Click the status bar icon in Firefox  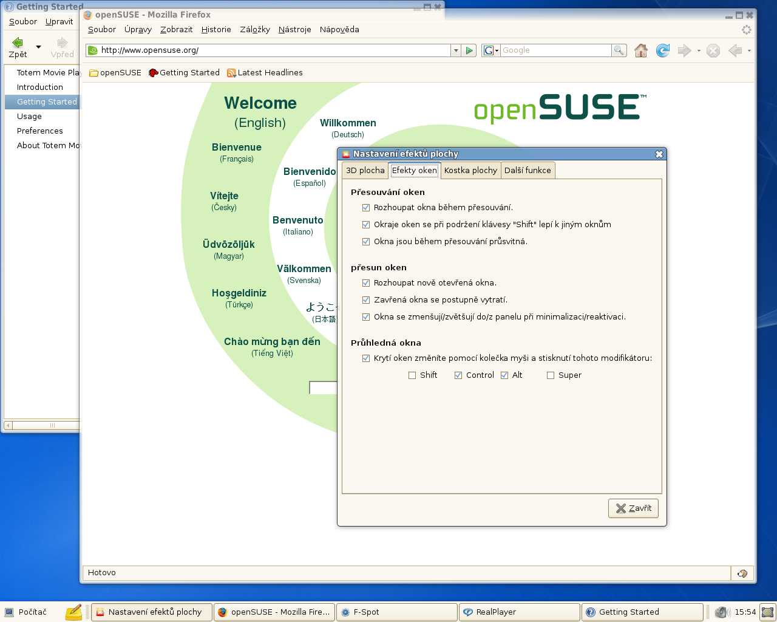click(742, 573)
